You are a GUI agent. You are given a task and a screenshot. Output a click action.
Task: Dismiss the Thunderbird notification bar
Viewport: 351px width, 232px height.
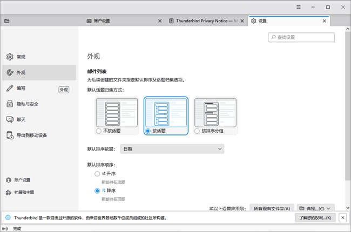tap(342, 217)
